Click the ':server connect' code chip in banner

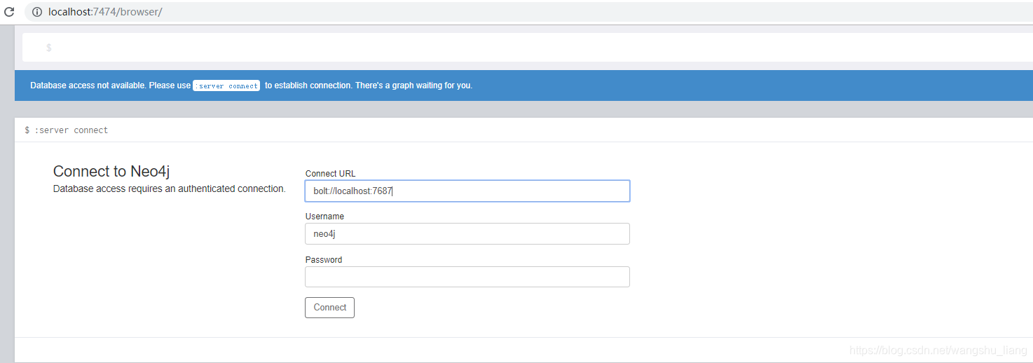coord(226,85)
